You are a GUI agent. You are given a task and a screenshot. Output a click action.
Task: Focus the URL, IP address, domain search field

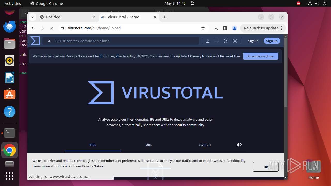121,41
